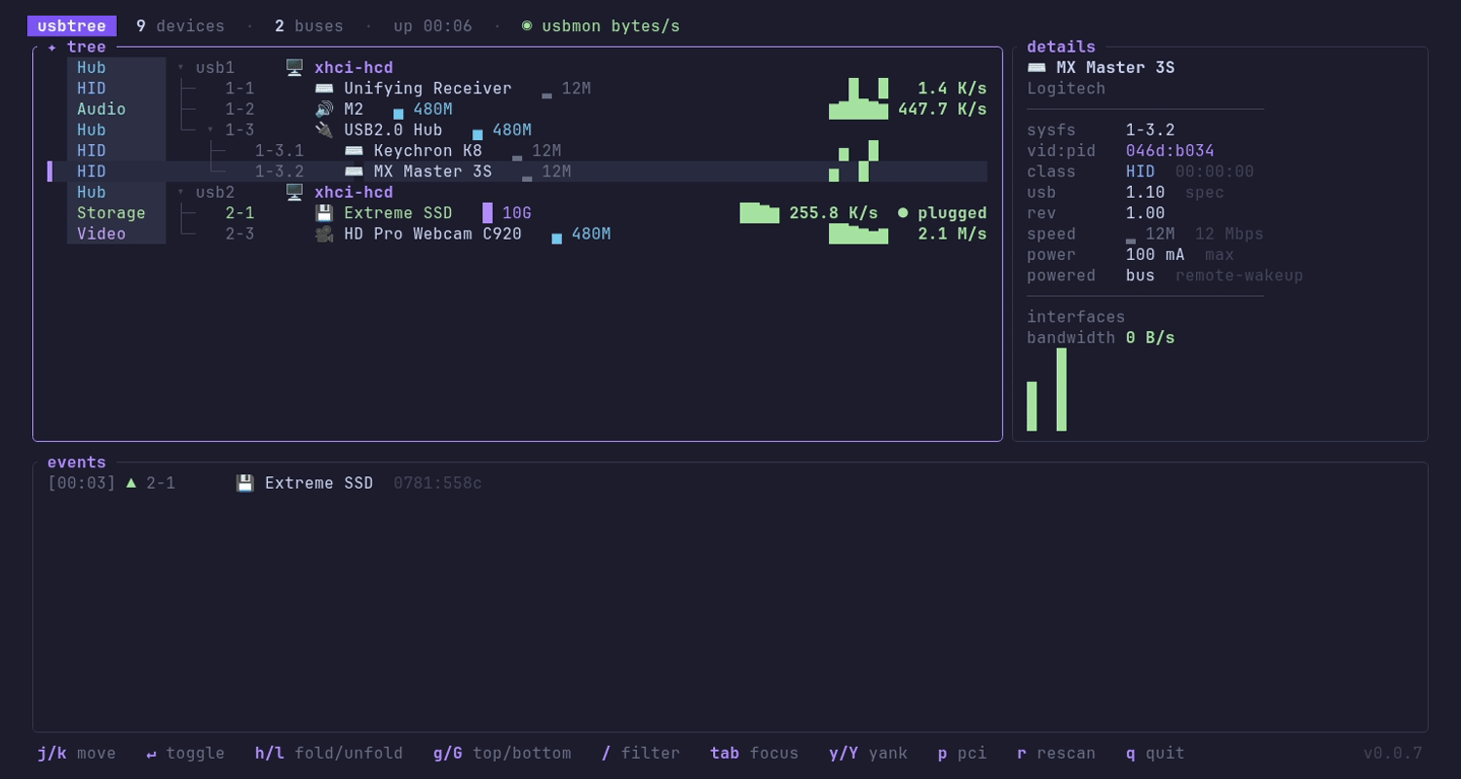Image resolution: width=1461 pixels, height=779 pixels.
Task: Click the y/Y yank shortcut hint
Action: tap(869, 753)
